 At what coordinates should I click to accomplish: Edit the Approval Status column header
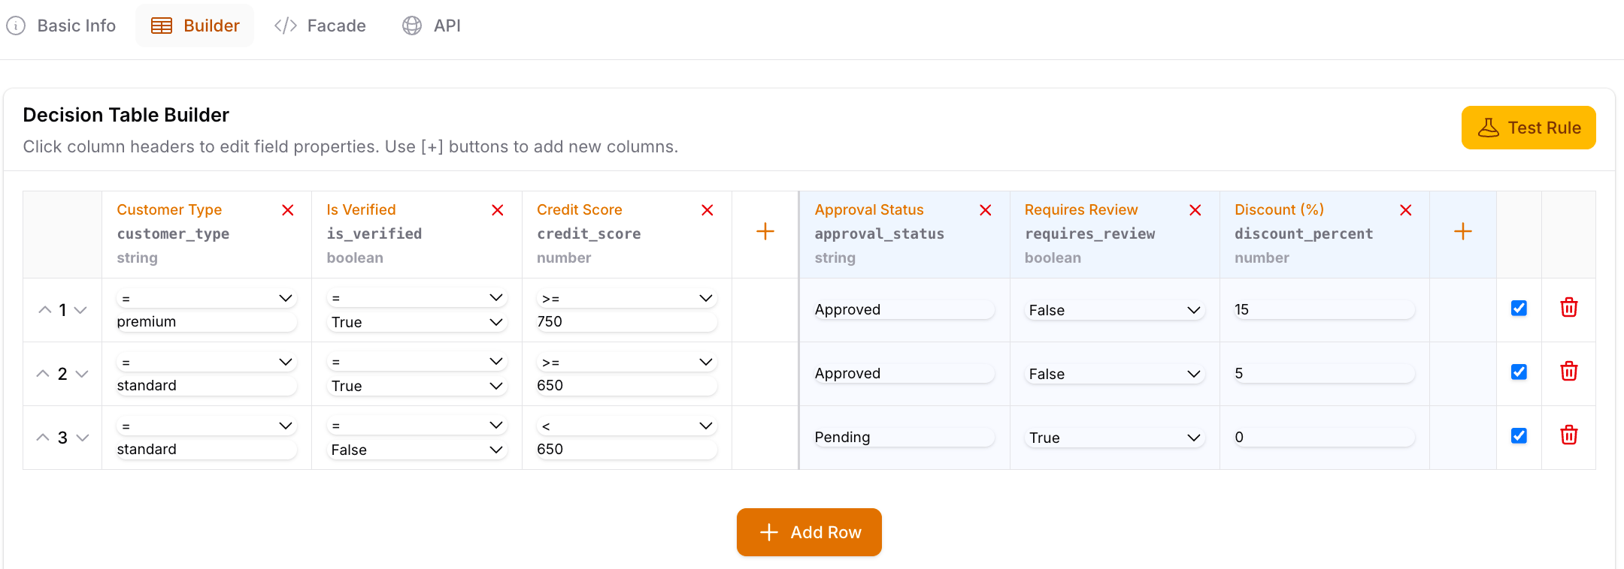point(869,210)
